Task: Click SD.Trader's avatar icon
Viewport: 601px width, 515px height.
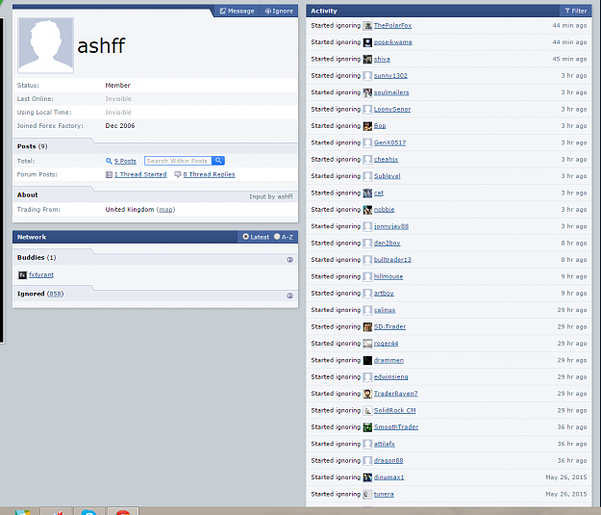Action: [x=367, y=326]
